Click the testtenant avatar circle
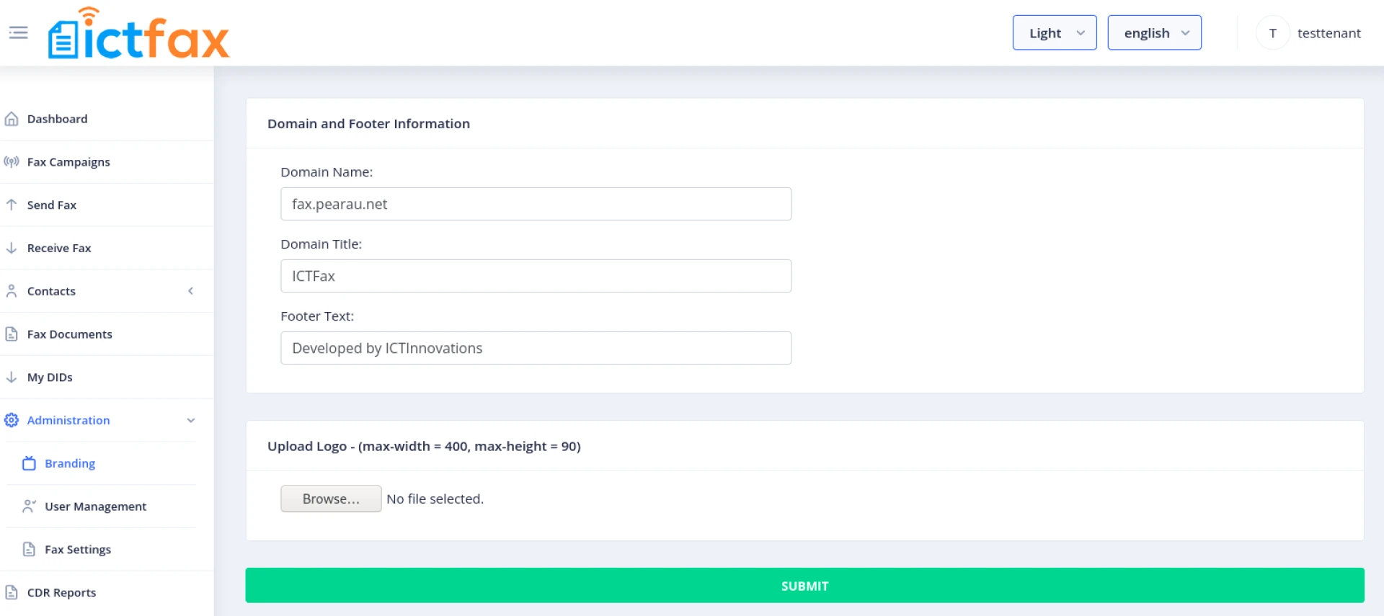The width and height of the screenshot is (1384, 616). (1272, 33)
